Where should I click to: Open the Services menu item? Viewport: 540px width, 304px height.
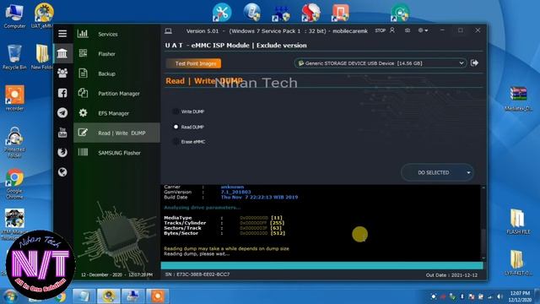116,34
